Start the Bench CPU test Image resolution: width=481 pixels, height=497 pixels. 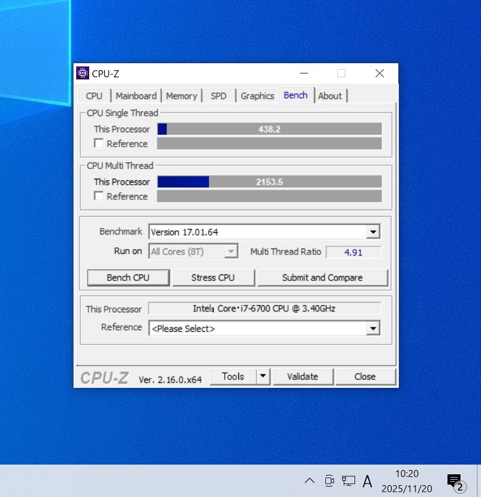(128, 278)
